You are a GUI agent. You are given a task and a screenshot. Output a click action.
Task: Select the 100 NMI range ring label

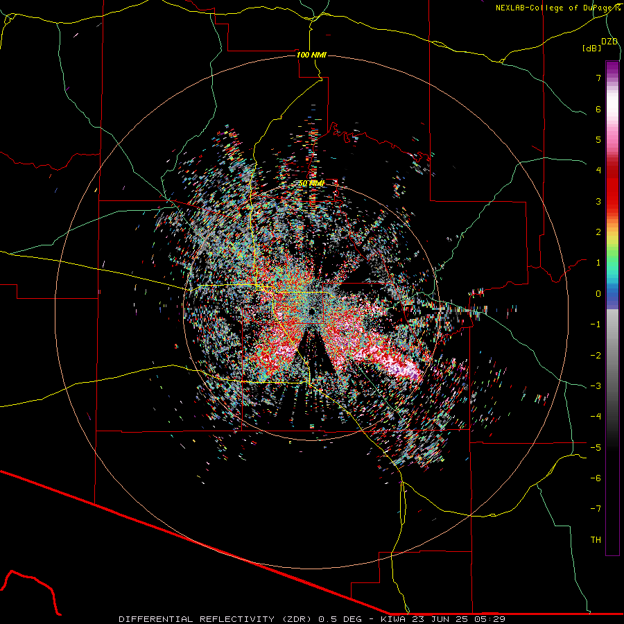pos(311,55)
